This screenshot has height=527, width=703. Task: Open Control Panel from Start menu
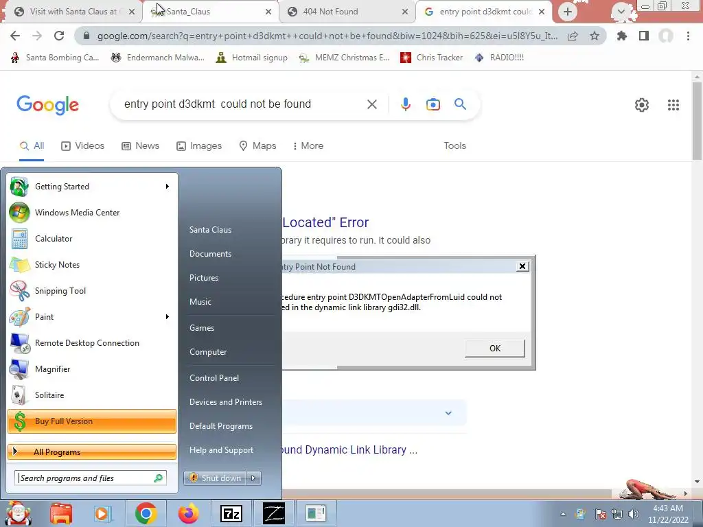click(214, 378)
